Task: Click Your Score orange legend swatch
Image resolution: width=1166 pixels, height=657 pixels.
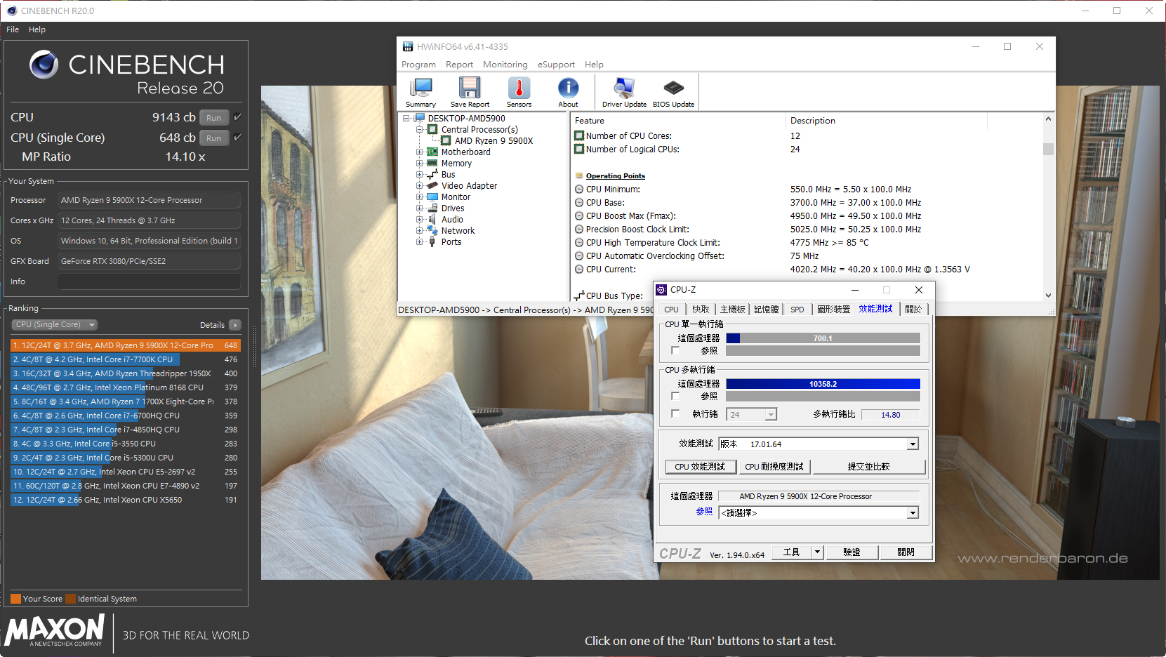Action: click(x=15, y=599)
